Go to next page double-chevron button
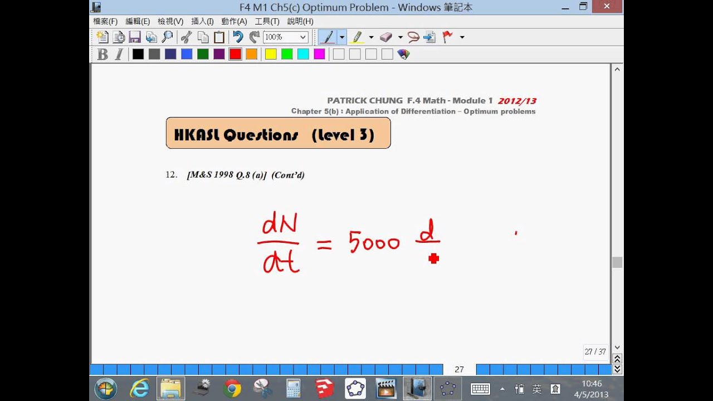This screenshot has width=713, height=401. [x=617, y=369]
